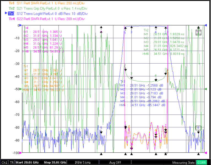Click the green reference triangle at right of -50 level
Screen dimensions: 211x165
(x=206, y=89)
